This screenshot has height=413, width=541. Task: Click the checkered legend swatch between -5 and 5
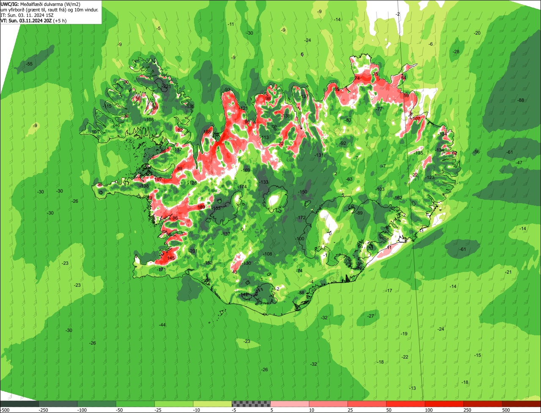coord(251,404)
